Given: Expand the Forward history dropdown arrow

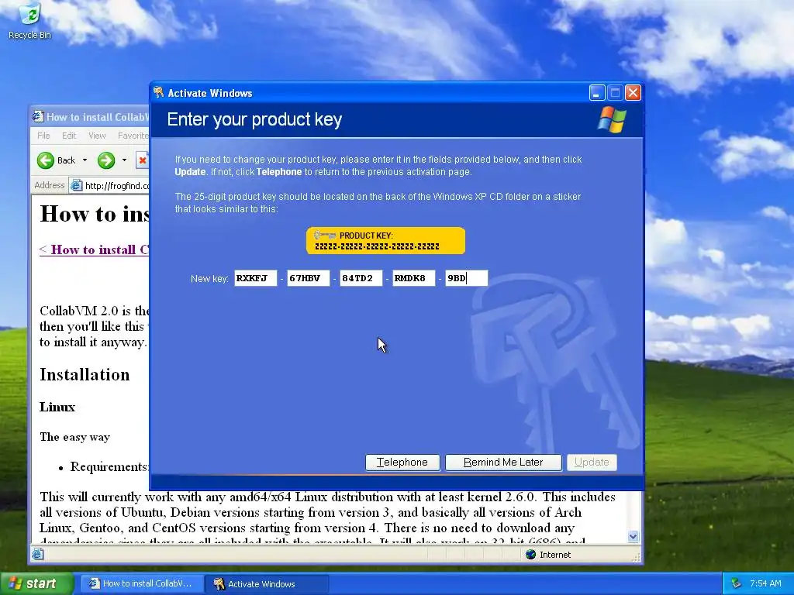Looking at the screenshot, I should [x=124, y=160].
